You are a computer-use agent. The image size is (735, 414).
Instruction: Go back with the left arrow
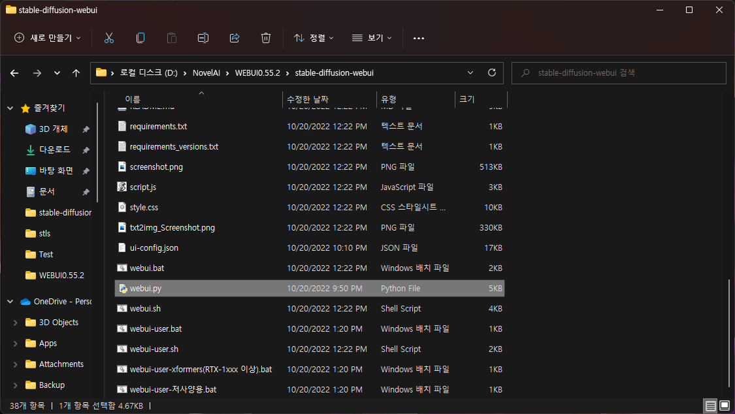(14, 73)
